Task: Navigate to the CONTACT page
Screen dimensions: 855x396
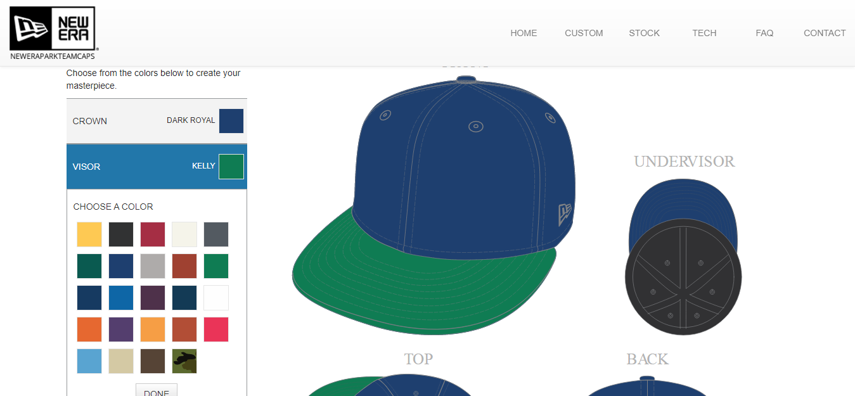Action: click(824, 33)
